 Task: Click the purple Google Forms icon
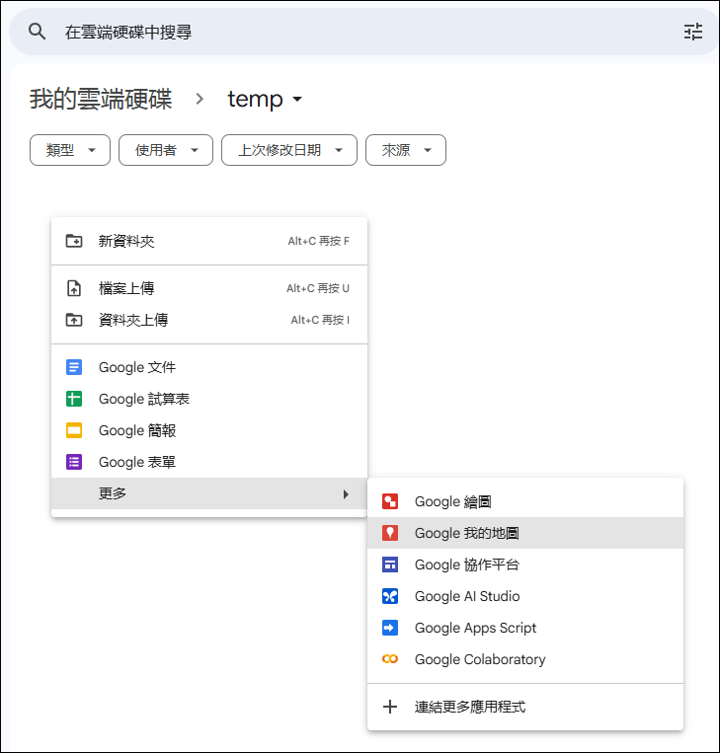74,462
